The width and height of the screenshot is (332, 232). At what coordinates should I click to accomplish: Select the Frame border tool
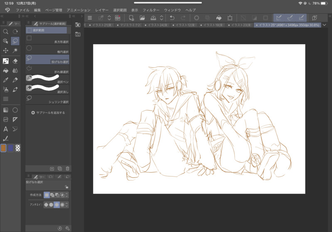(6, 119)
